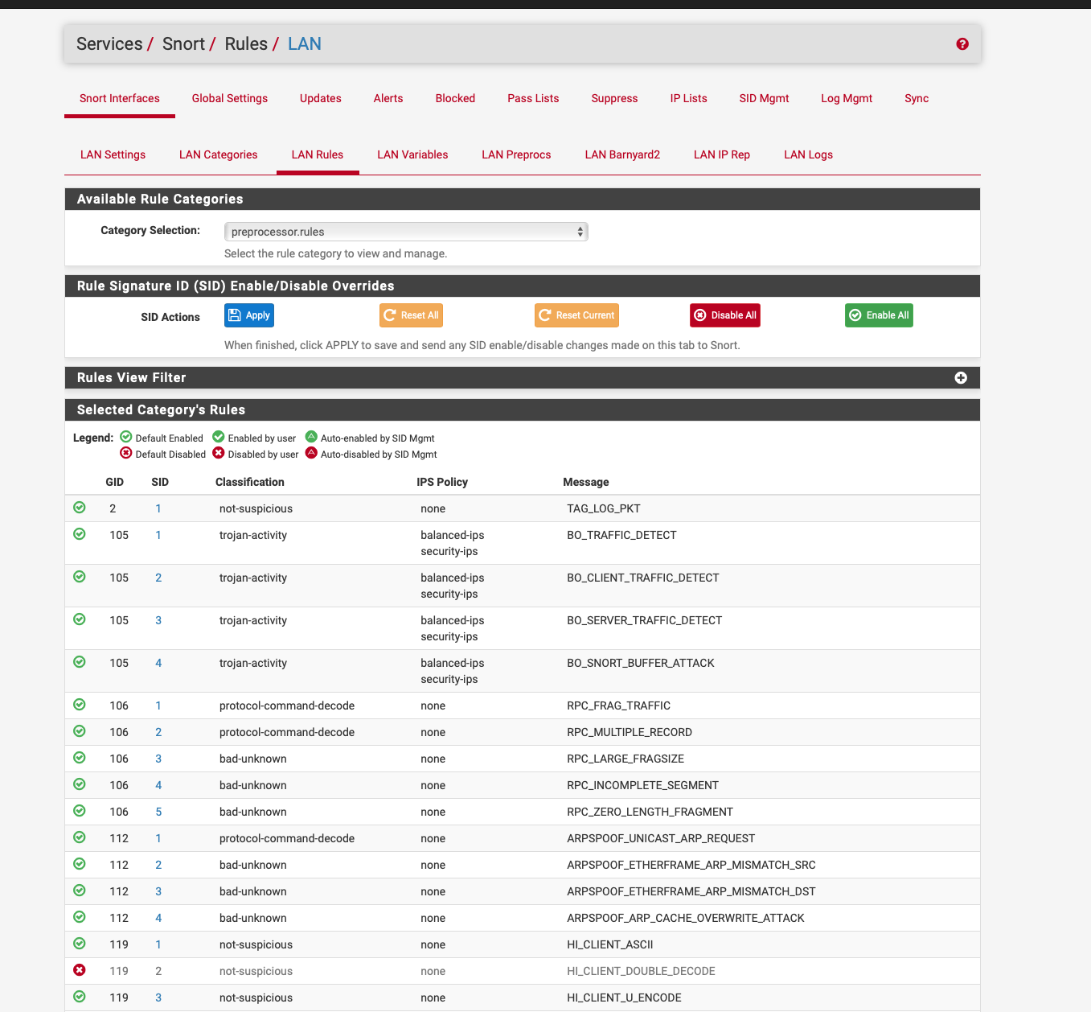Toggle state icon for ARPSPOOF_ETHERFRAME_ARP_MISMATCH_DST rule
Screen dimensions: 1091x1012
pyautogui.click(x=80, y=891)
